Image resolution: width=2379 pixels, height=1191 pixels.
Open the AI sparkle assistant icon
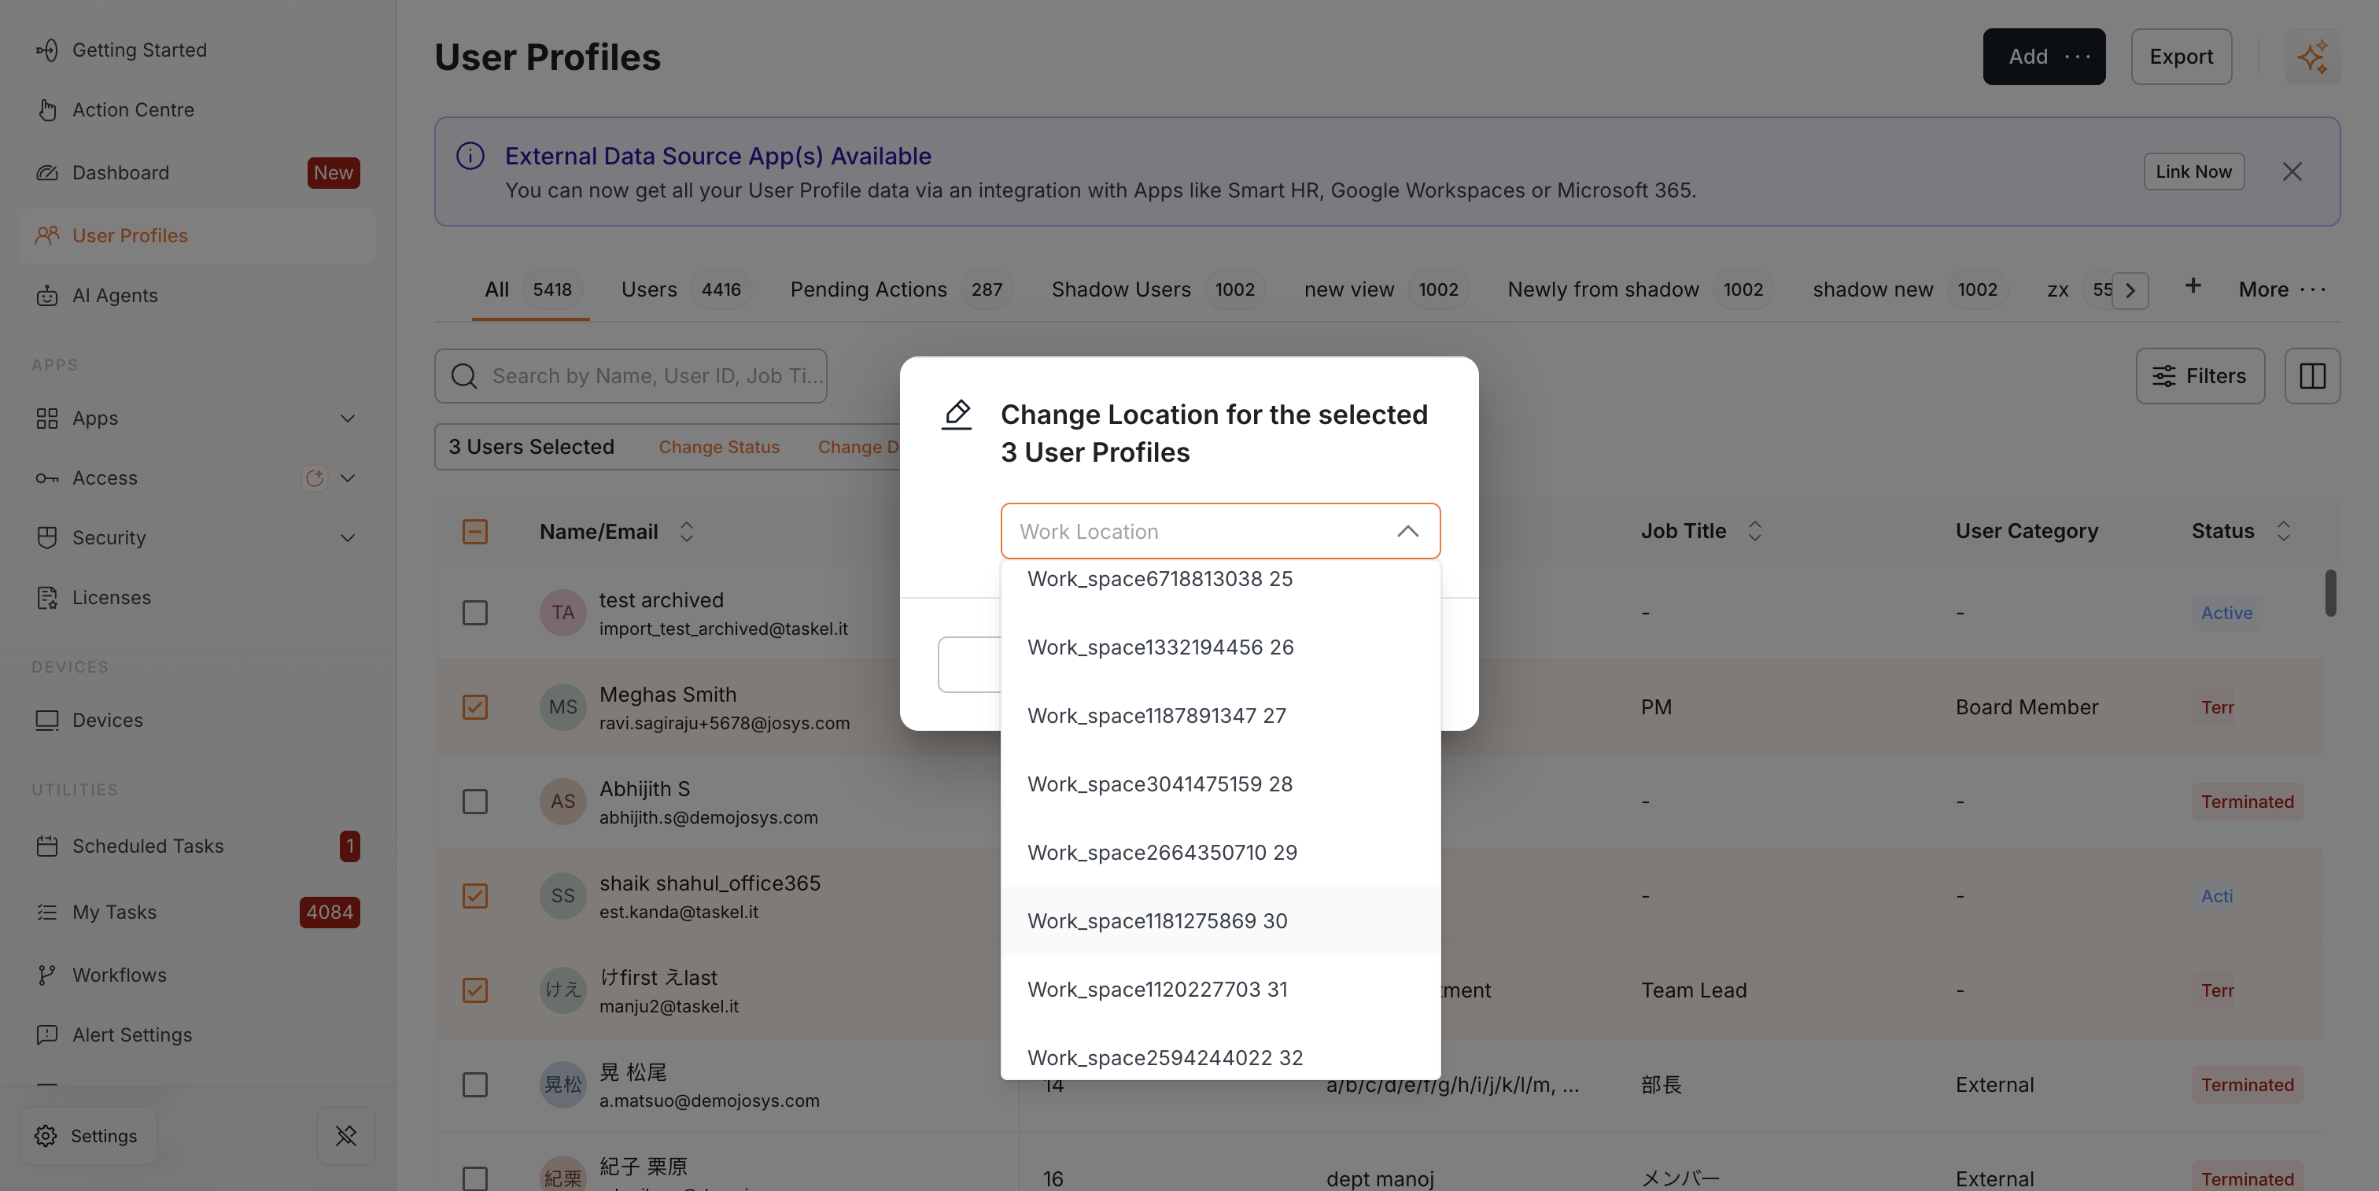[x=2312, y=57]
